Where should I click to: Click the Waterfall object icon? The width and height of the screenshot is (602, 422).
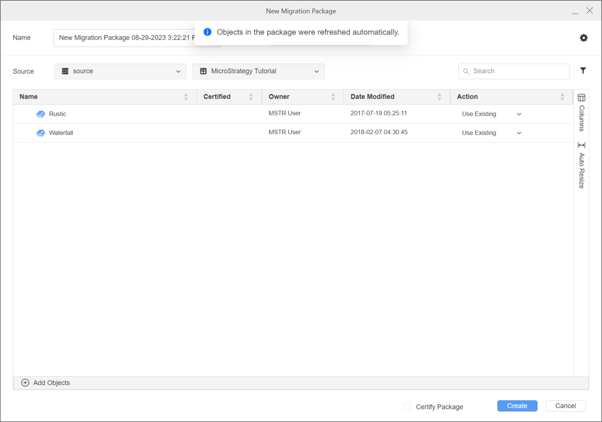(x=41, y=133)
